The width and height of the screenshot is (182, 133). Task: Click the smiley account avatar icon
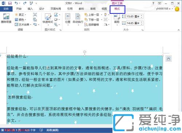177,9
